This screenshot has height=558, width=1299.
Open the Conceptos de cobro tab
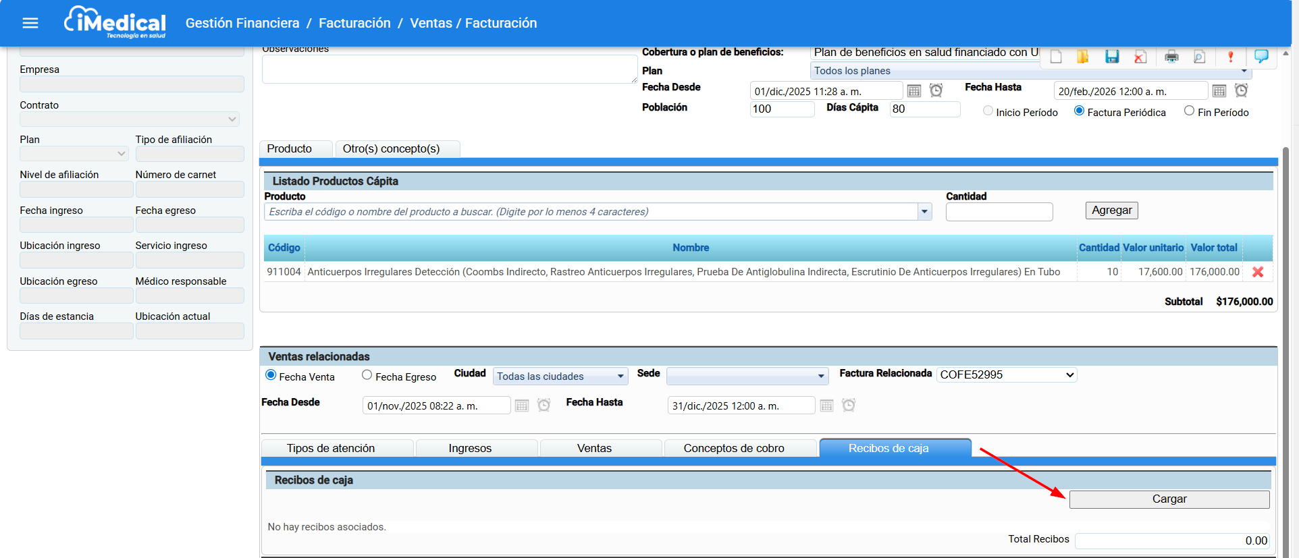coord(733,449)
